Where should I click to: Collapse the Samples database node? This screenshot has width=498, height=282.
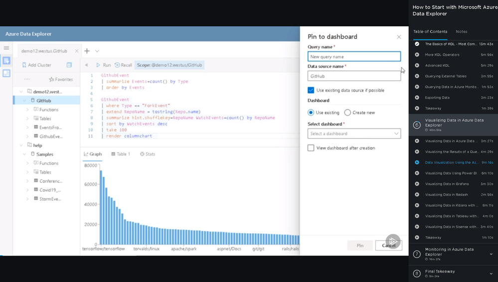point(24,154)
